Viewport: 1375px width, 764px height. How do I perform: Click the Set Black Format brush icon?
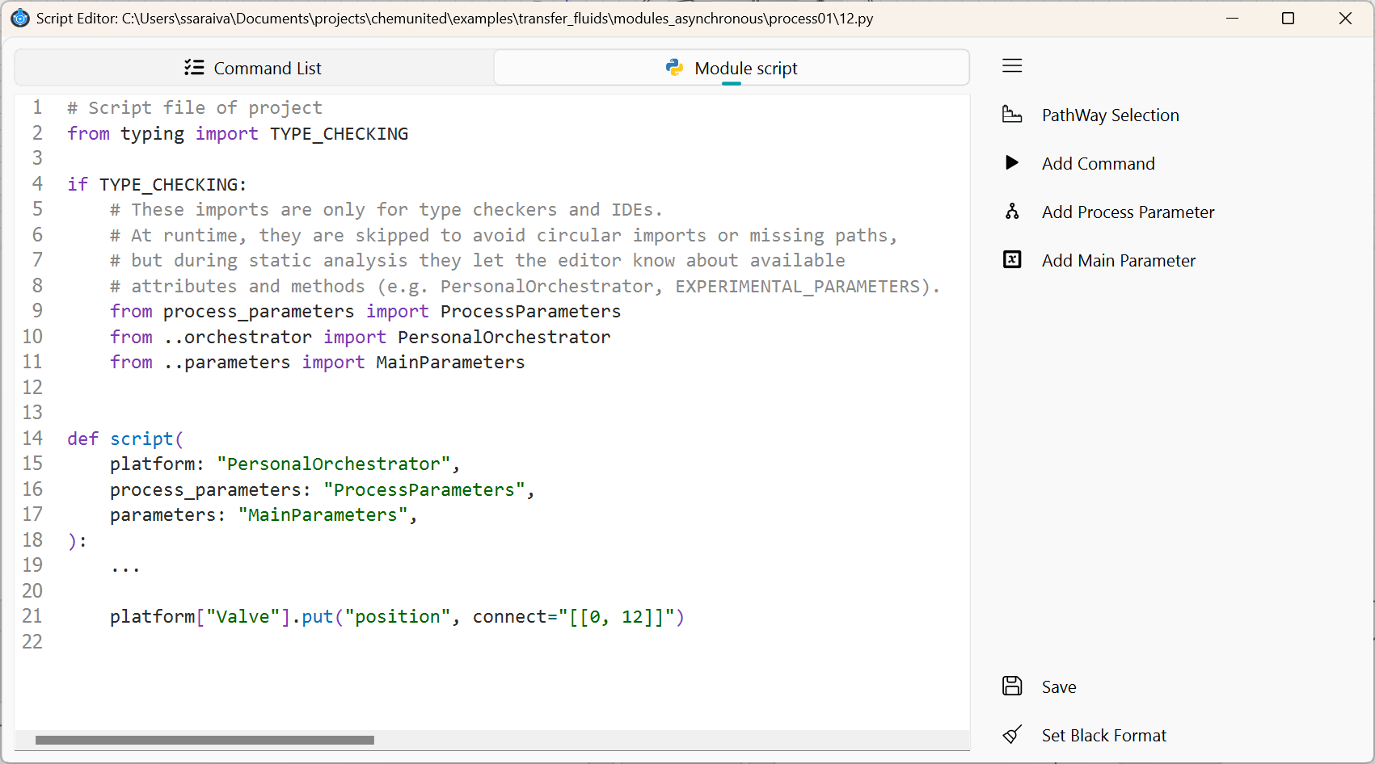coord(1012,735)
